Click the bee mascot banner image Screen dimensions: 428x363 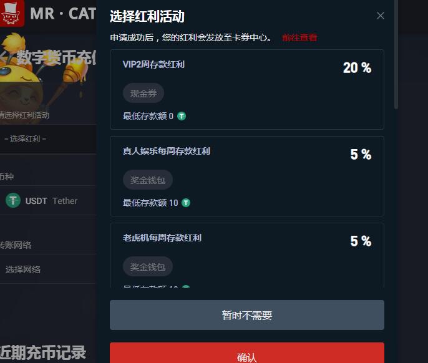[x=45, y=79]
